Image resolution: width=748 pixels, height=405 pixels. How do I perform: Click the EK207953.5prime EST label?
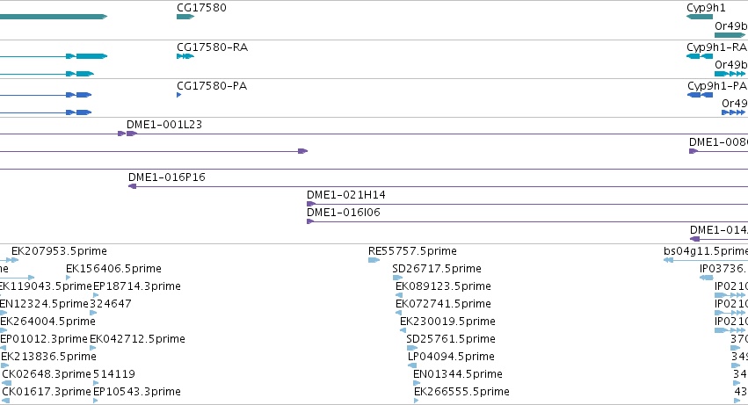(x=59, y=251)
